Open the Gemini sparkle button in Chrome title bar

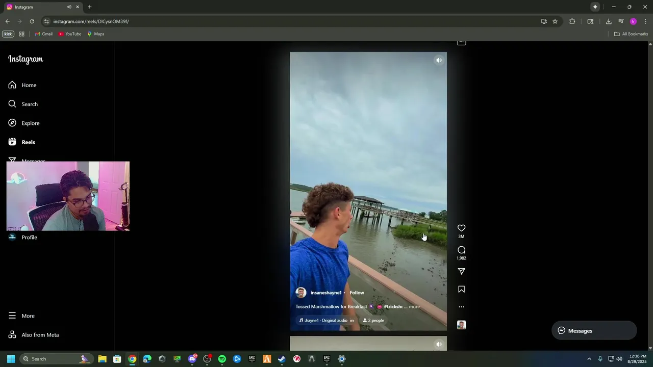(x=595, y=7)
